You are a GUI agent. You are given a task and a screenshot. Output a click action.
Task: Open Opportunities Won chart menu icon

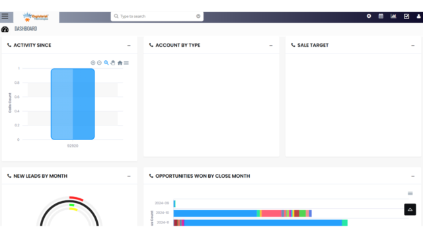(x=410, y=194)
